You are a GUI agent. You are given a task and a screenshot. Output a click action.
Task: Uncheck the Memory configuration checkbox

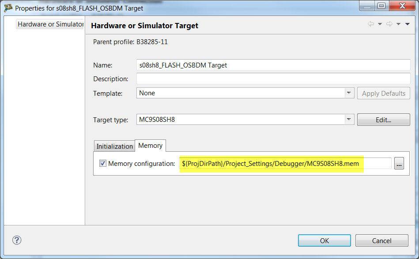[103, 164]
